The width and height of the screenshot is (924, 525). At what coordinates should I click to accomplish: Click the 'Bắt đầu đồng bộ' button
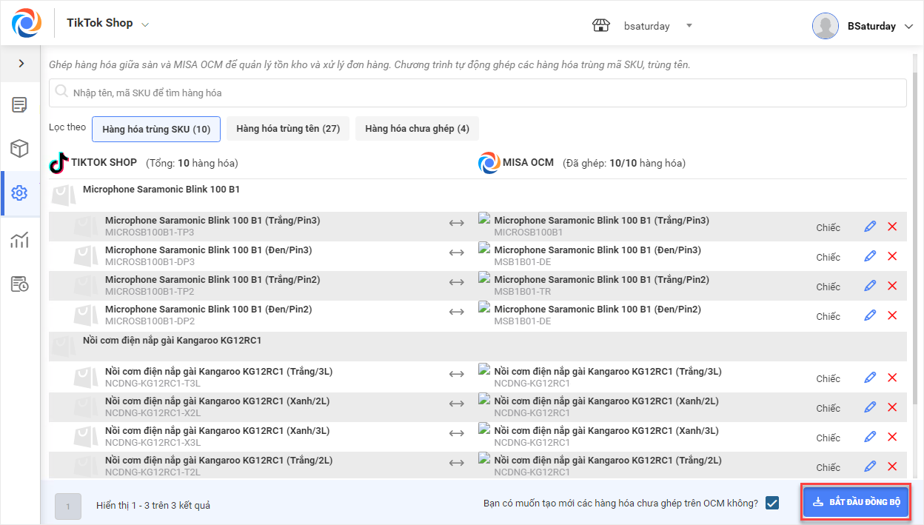pyautogui.click(x=855, y=502)
